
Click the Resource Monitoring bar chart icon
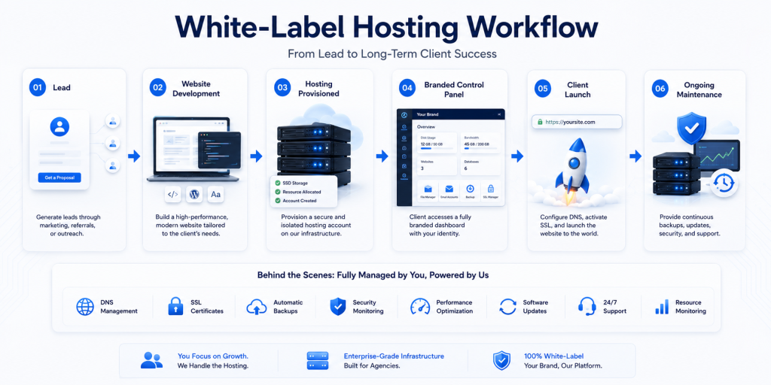tap(662, 307)
